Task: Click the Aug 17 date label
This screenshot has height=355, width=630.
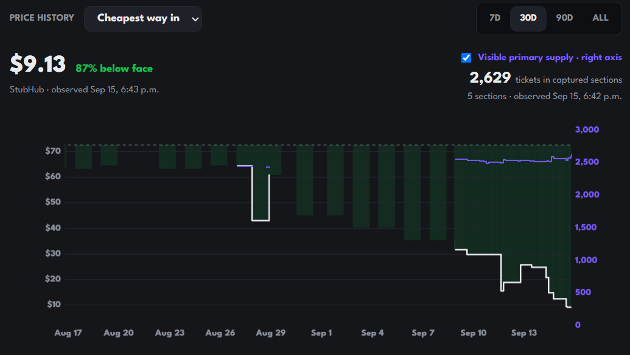Action: click(68, 333)
